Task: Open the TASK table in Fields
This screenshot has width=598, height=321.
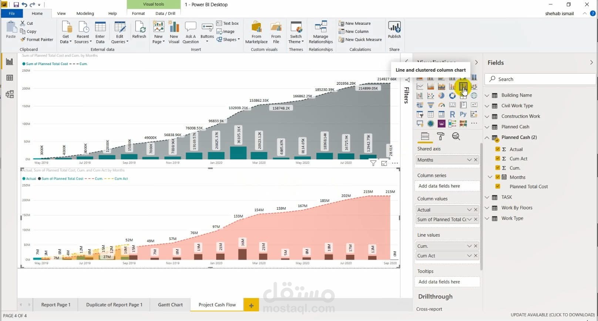Action: [x=507, y=197]
